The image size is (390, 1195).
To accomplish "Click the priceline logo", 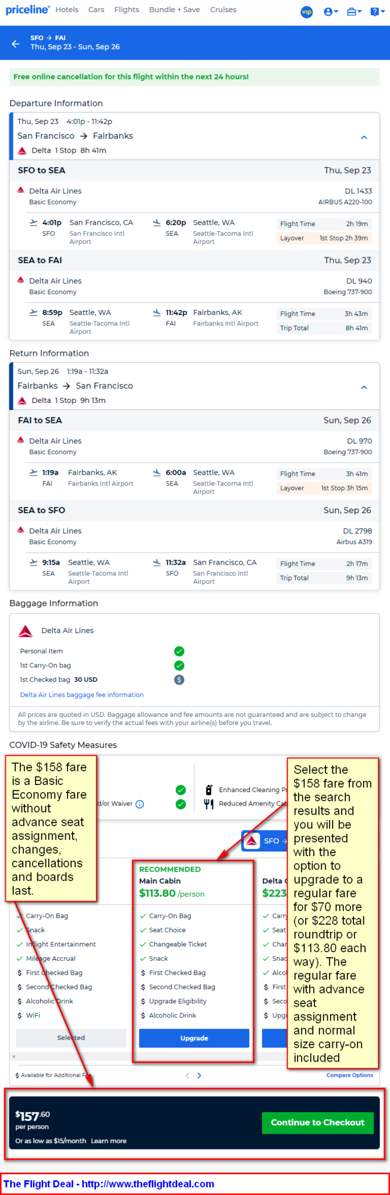I will click(27, 10).
